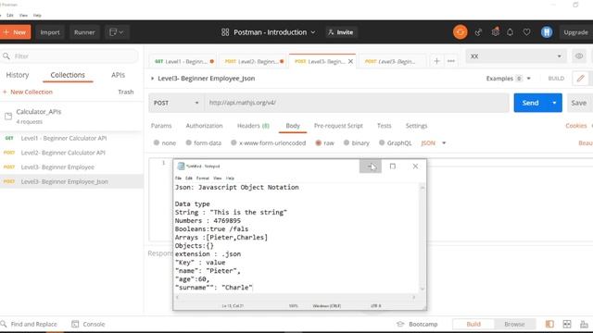Viewport: 593px width, 333px height.
Task: Open the new window icon dropdown arrow
Action: [x=121, y=32]
